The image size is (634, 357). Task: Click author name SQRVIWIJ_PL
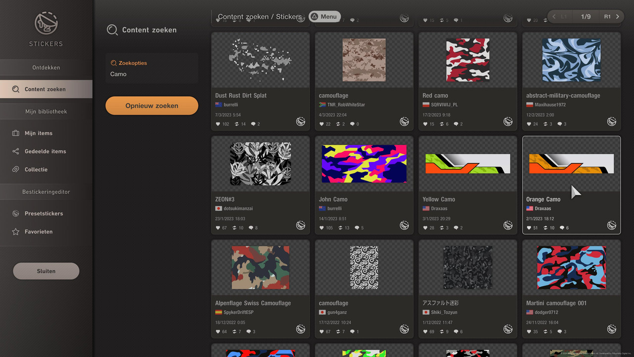tap(444, 105)
